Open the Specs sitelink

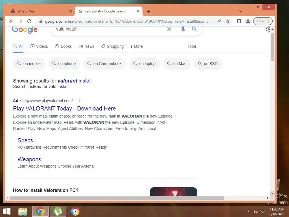point(25,140)
